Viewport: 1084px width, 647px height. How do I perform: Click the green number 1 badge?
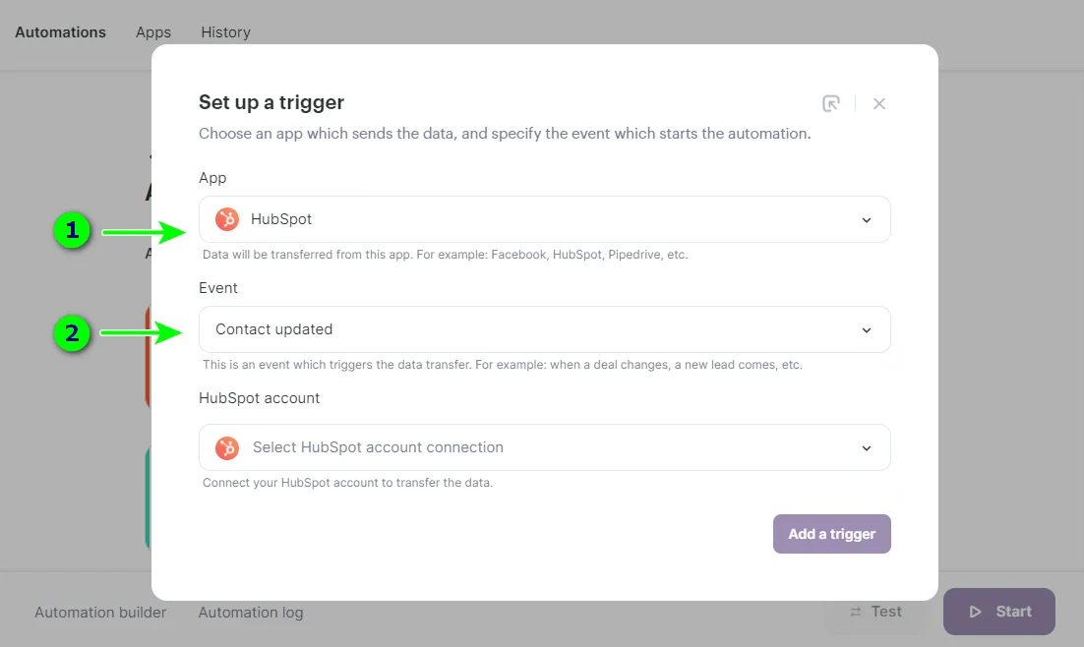tap(72, 231)
